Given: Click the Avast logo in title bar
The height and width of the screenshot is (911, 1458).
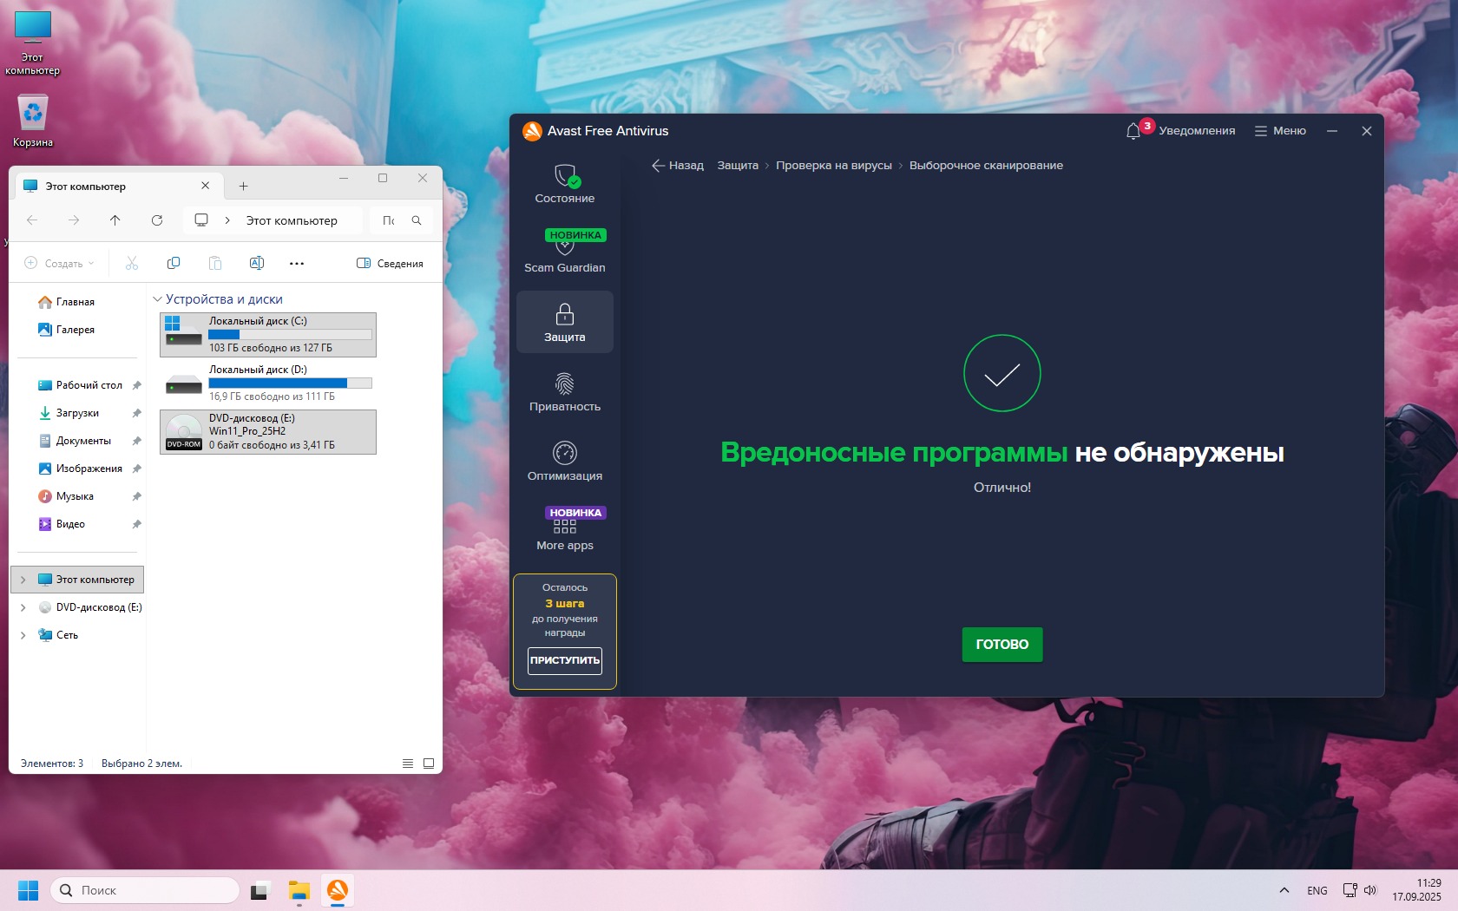Looking at the screenshot, I should coord(532,131).
